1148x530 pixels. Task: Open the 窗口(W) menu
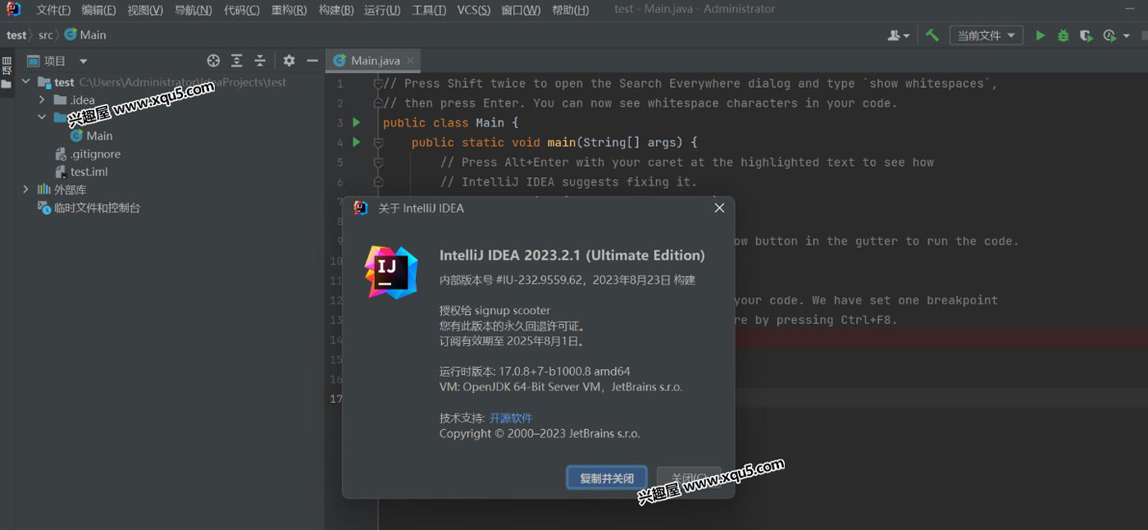click(521, 11)
